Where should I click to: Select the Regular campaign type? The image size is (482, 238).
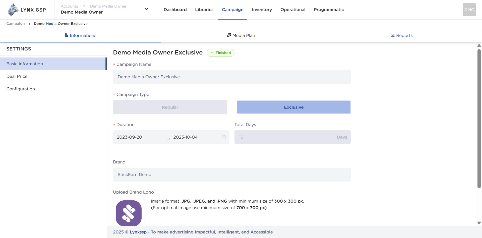(170, 107)
